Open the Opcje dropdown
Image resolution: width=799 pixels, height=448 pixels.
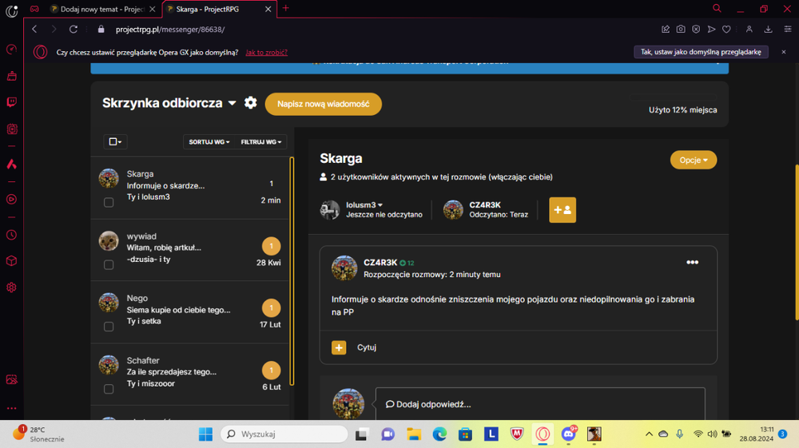(x=693, y=160)
